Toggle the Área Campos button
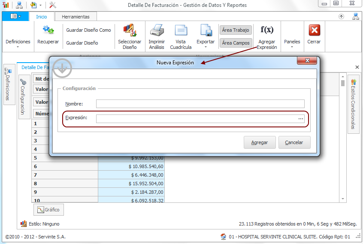363x244 pixels. (x=236, y=43)
